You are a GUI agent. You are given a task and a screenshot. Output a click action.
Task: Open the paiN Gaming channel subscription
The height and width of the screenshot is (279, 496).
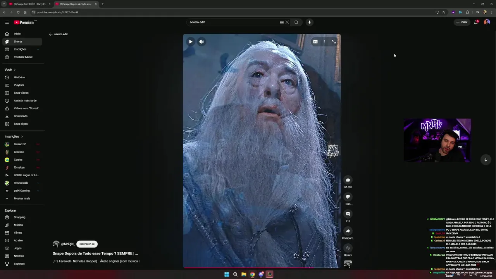click(x=22, y=191)
